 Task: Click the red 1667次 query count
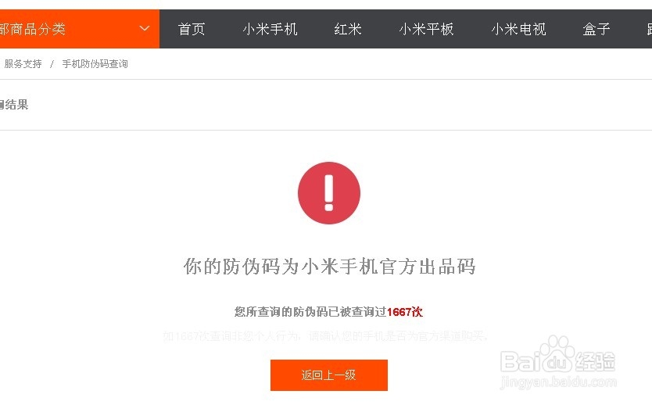(x=405, y=312)
